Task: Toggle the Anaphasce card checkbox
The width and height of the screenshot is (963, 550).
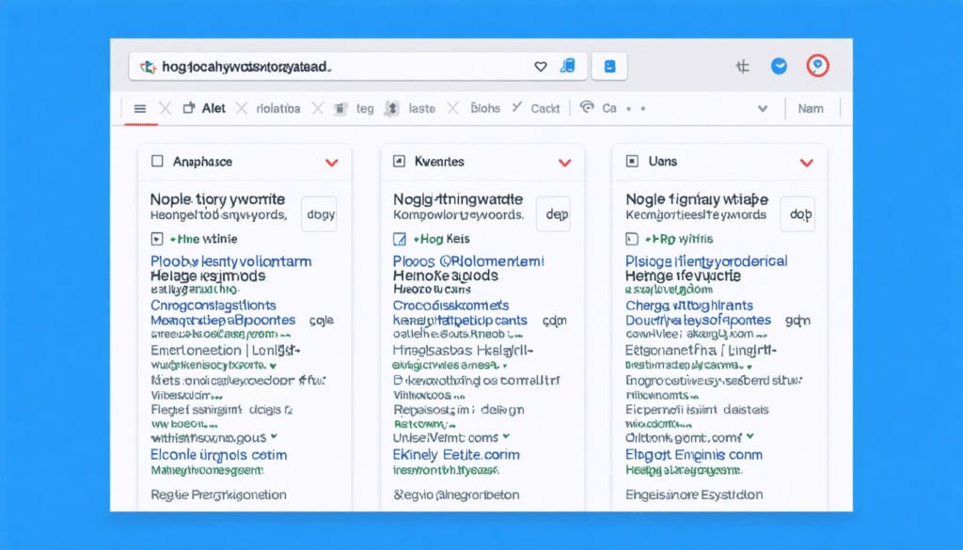Action: tap(157, 162)
